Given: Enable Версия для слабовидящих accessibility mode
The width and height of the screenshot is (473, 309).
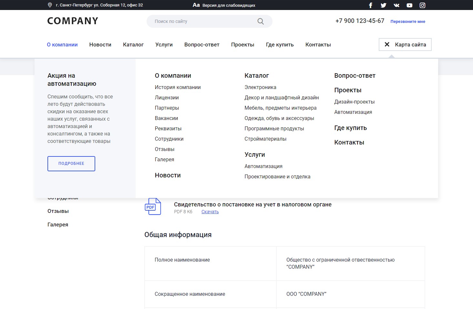Looking at the screenshot, I should [x=224, y=5].
